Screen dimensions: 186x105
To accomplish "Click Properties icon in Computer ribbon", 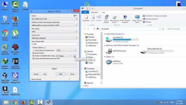I will 86,18.
